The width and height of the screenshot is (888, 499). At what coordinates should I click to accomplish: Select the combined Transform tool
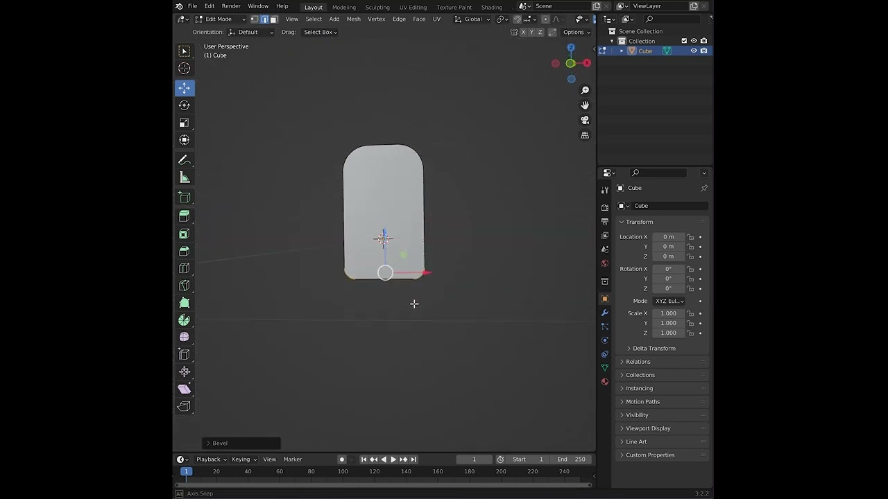coord(185,140)
